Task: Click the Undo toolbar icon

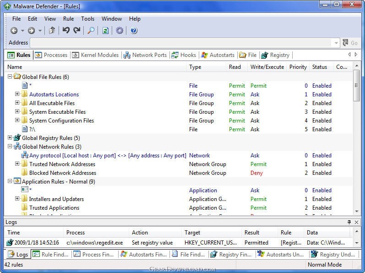Action: (x=66, y=30)
